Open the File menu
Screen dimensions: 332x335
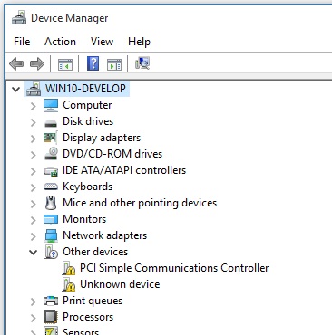coord(22,42)
